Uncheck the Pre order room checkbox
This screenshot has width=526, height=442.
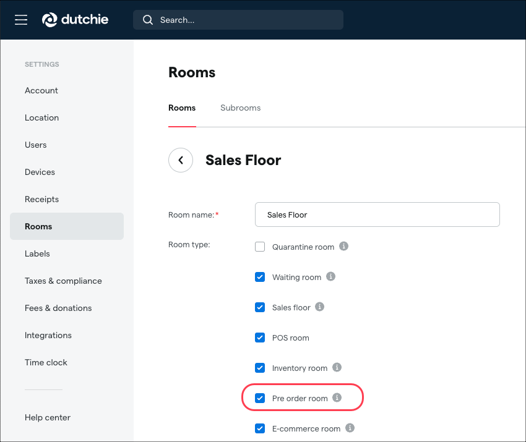point(260,397)
